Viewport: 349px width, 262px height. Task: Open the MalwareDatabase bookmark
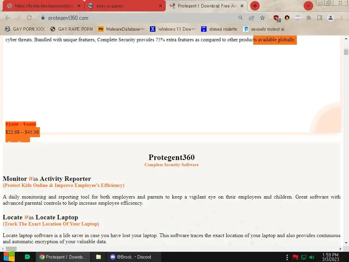pyautogui.click(x=121, y=29)
